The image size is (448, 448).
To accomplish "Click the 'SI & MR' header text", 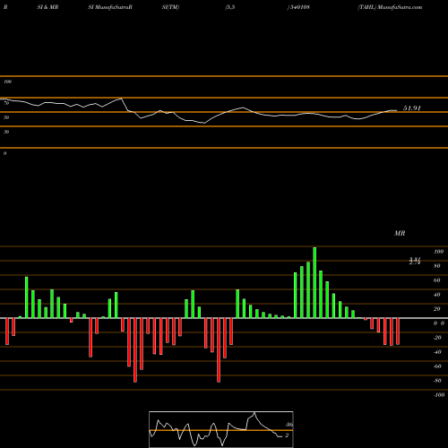I will (47, 7).
